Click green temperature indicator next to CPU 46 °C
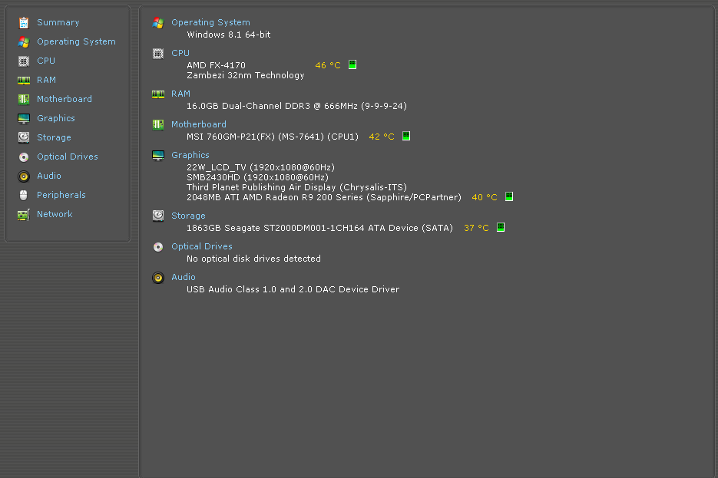The height and width of the screenshot is (478, 718). pos(352,64)
